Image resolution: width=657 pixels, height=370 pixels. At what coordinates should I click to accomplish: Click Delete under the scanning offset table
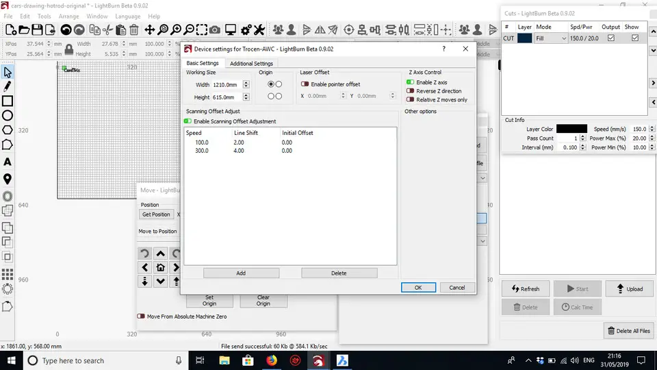339,273
